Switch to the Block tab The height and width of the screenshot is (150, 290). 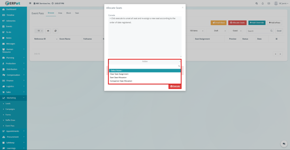[69, 13]
